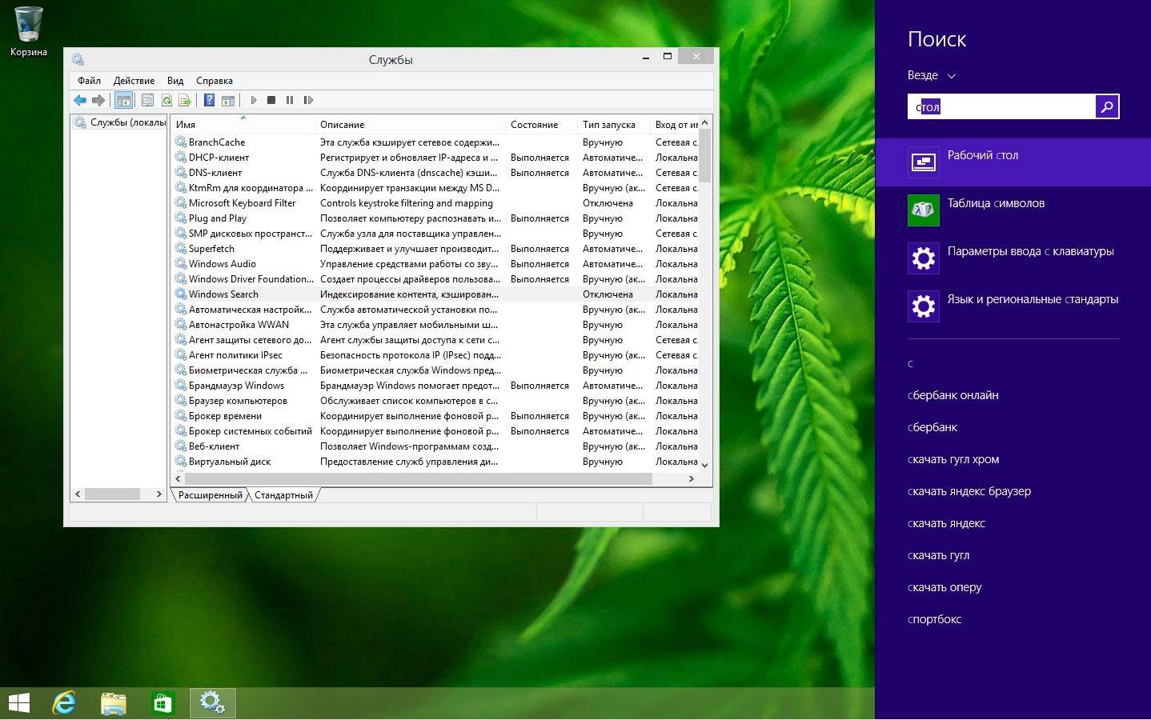Screen dimensions: 1151x720
Task: Click the Pause Service icon
Action: pyautogui.click(x=290, y=100)
